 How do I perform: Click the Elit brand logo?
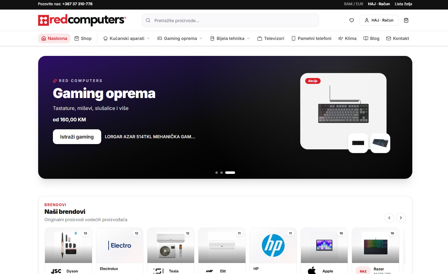coord(210,271)
